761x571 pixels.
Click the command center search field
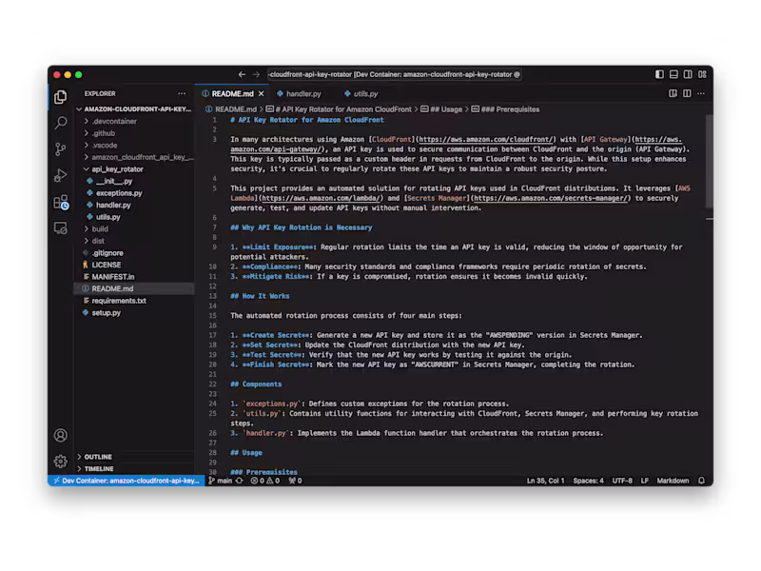coord(395,74)
